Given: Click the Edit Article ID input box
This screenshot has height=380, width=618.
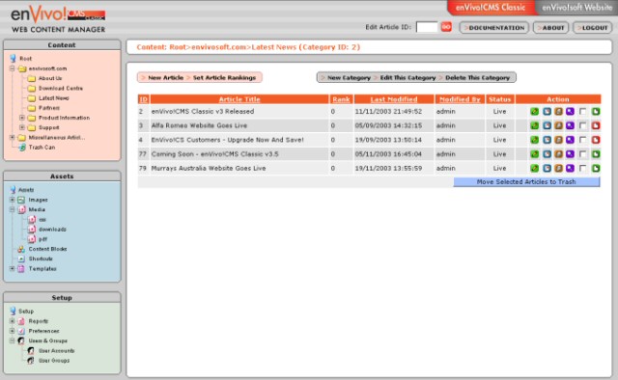Looking at the screenshot, I should [x=427, y=27].
